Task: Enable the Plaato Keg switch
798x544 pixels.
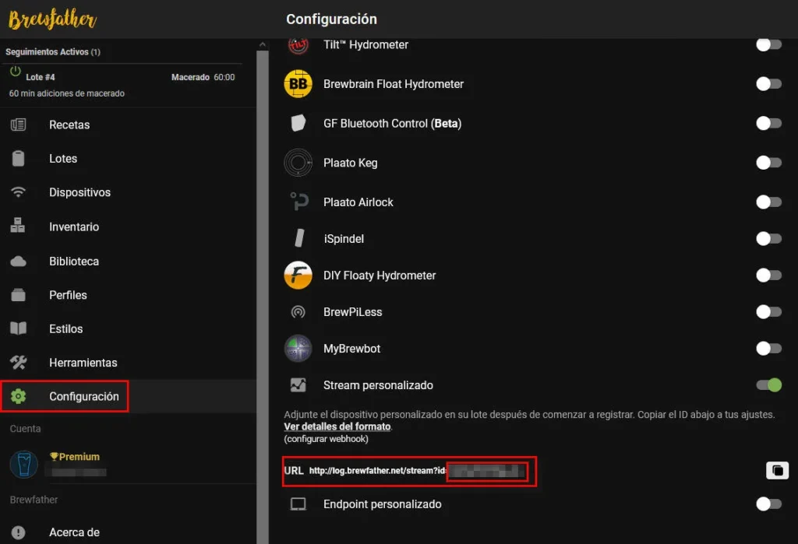Action: click(768, 163)
